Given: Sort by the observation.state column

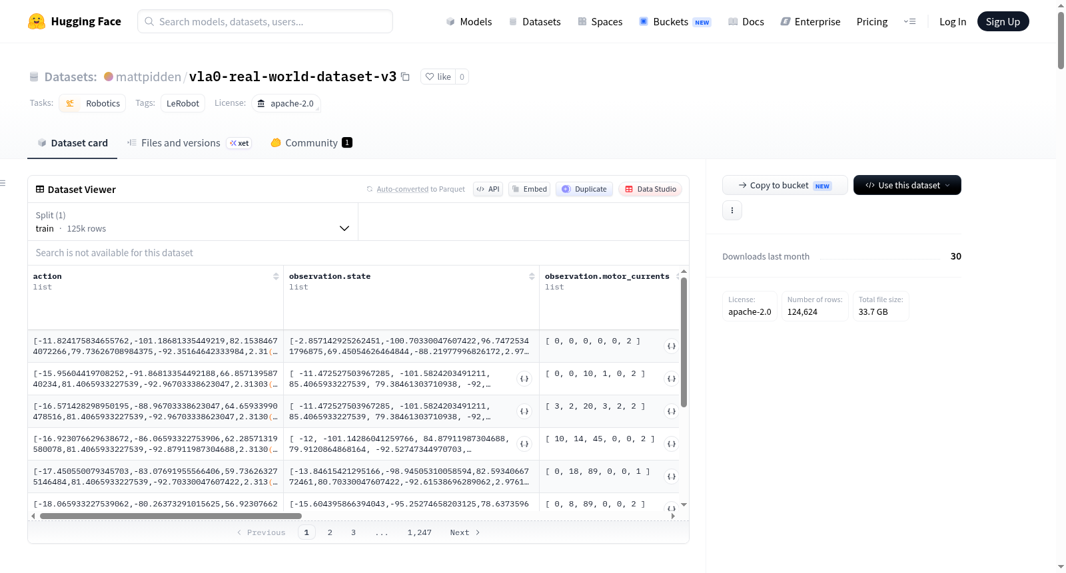Looking at the screenshot, I should [x=532, y=276].
